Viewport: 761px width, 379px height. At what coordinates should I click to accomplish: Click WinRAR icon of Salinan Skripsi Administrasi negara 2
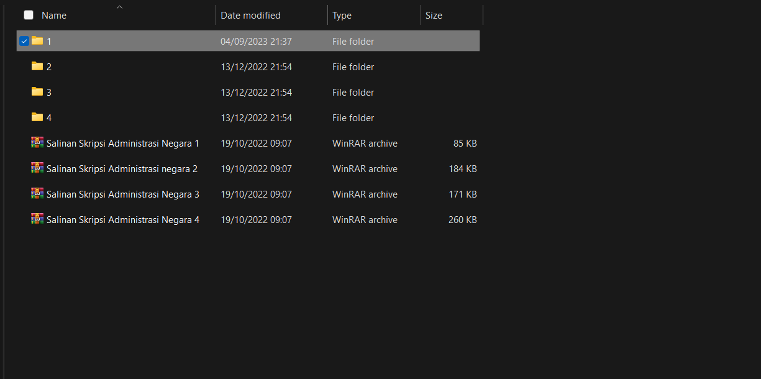tap(37, 168)
